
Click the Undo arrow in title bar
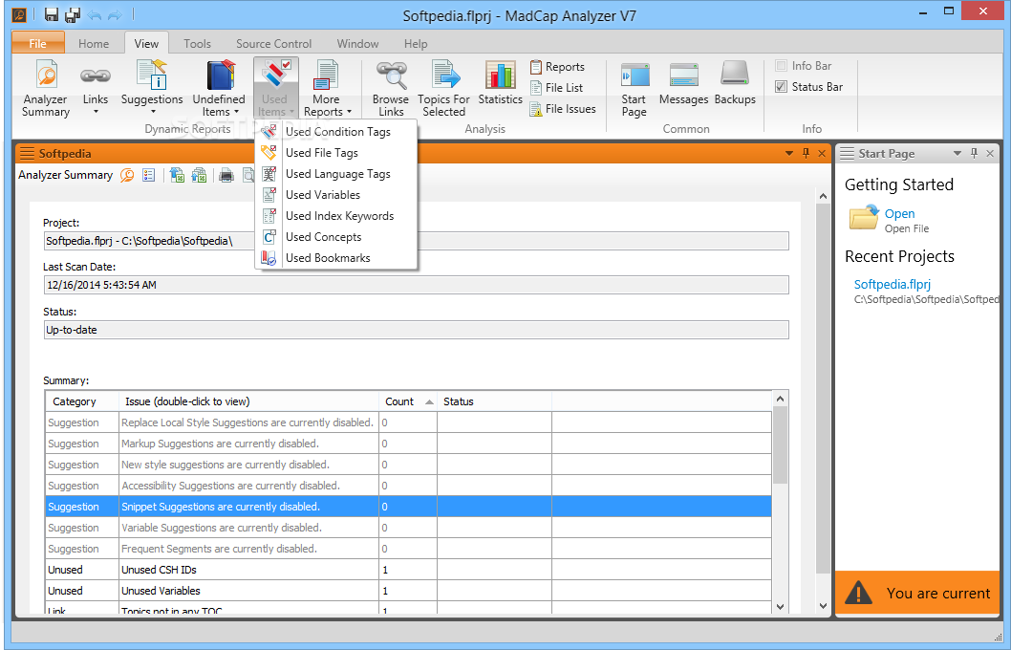point(95,15)
